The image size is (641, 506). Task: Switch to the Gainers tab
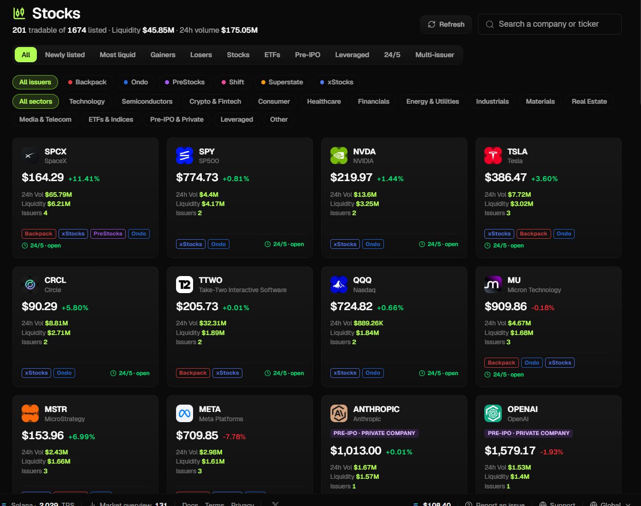point(163,55)
